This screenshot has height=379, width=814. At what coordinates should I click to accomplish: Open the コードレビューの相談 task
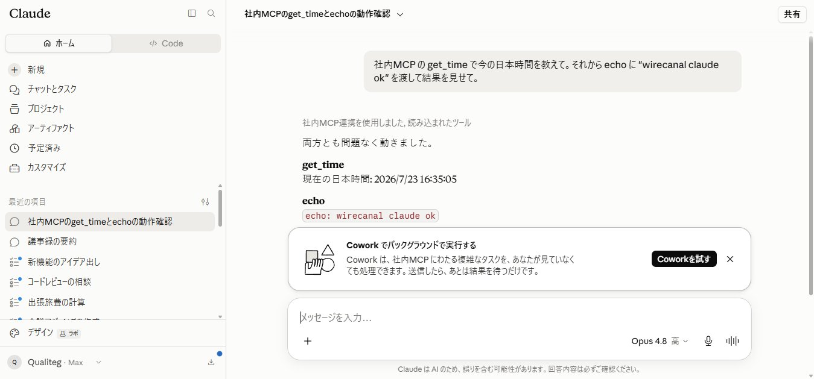point(110,282)
